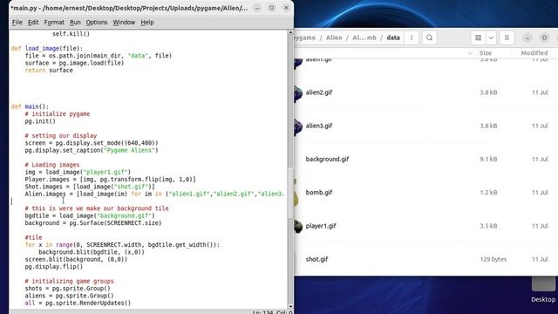Click the '#tile' comment line
The image size is (558, 314).
33,237
